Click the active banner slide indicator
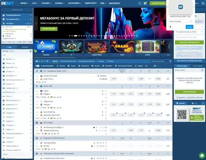This screenshot has width=206, height=160. [75, 36]
